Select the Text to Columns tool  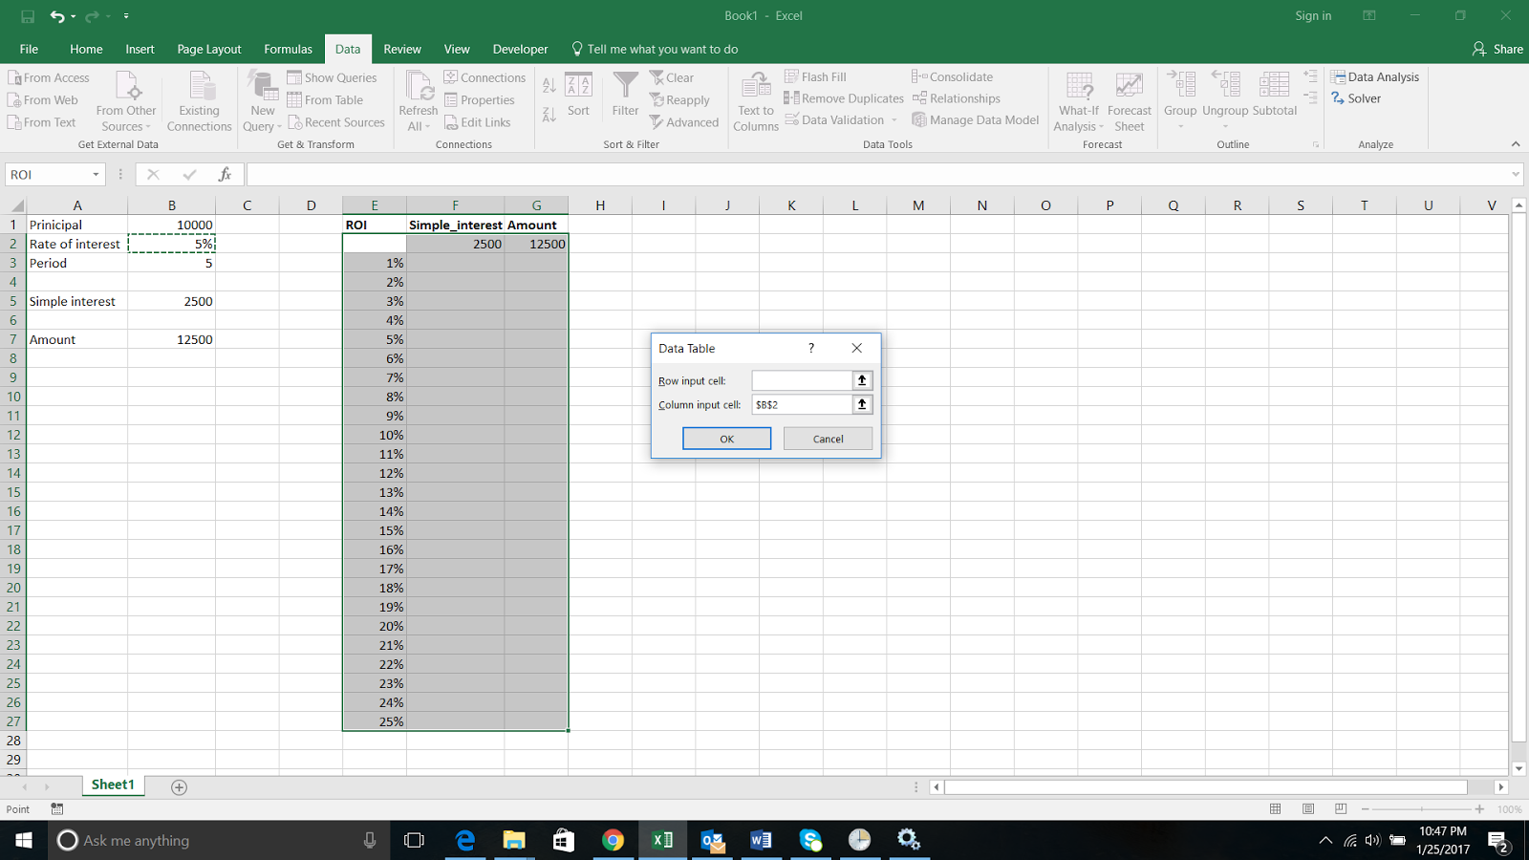pos(754,99)
